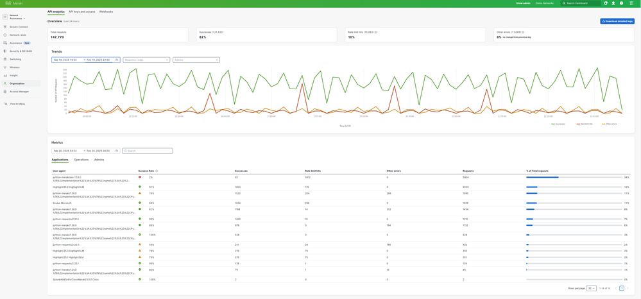Screen dimensions: 641x299
Task: Click info icon beside Rate limit hits
Action: pos(376,32)
